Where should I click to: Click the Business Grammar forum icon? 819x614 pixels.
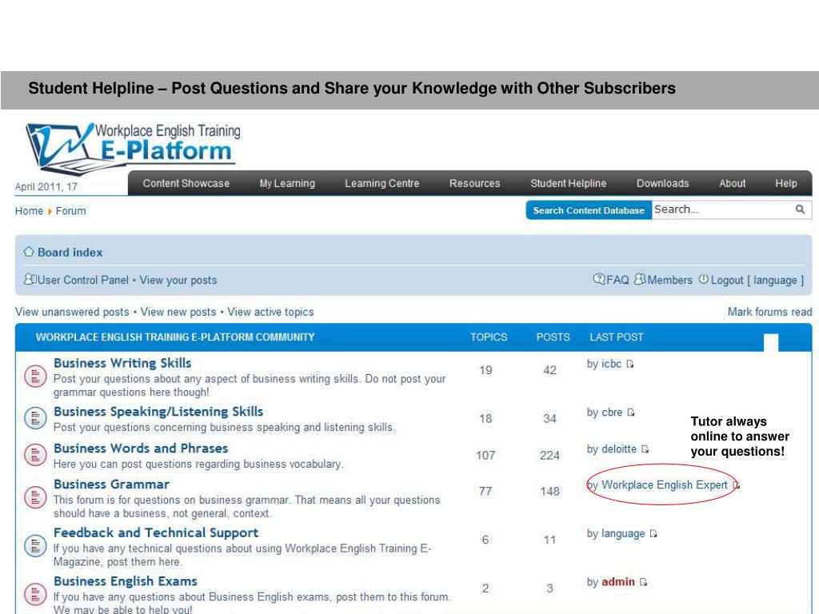34,497
